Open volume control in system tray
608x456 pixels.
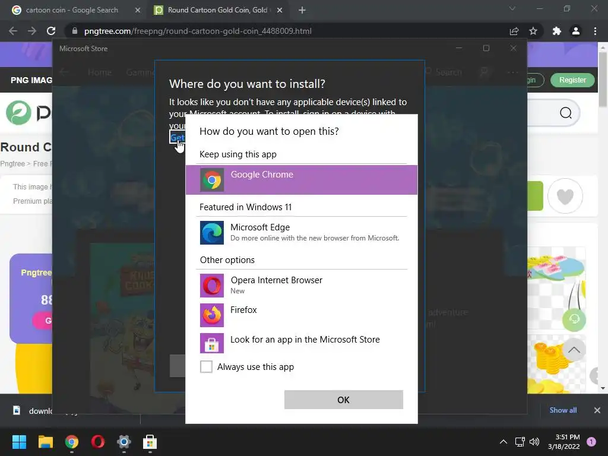coord(534,442)
